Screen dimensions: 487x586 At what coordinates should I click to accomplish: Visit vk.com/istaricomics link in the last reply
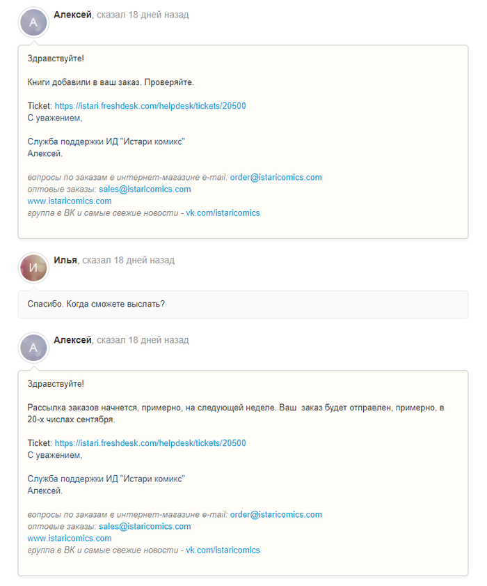pyautogui.click(x=223, y=550)
